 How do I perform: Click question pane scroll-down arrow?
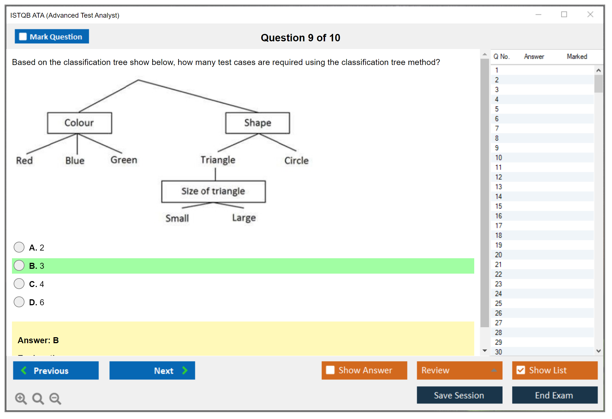[485, 351]
